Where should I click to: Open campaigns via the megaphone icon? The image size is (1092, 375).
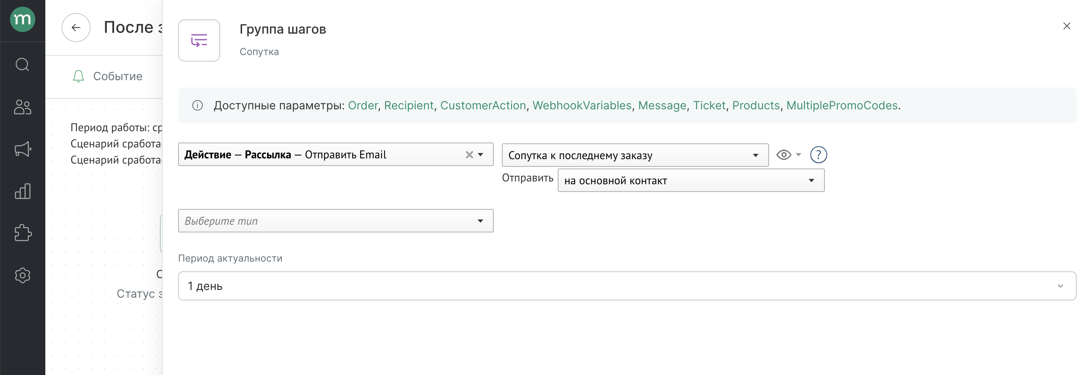pos(23,149)
